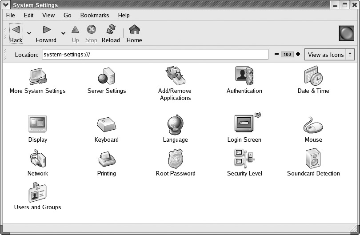The height and width of the screenshot is (235, 360).
Task: Click the Location address field
Action: pyautogui.click(x=155, y=54)
